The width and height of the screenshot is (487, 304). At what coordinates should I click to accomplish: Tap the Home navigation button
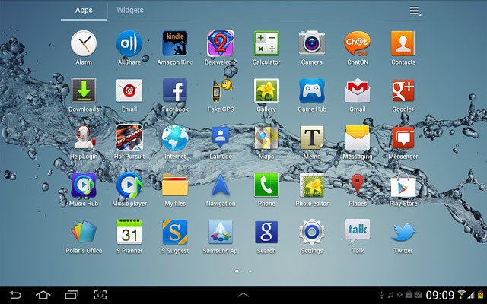(x=43, y=295)
